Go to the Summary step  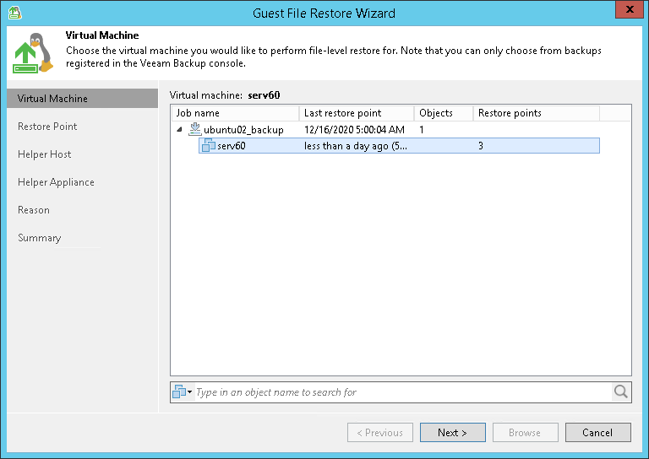40,238
